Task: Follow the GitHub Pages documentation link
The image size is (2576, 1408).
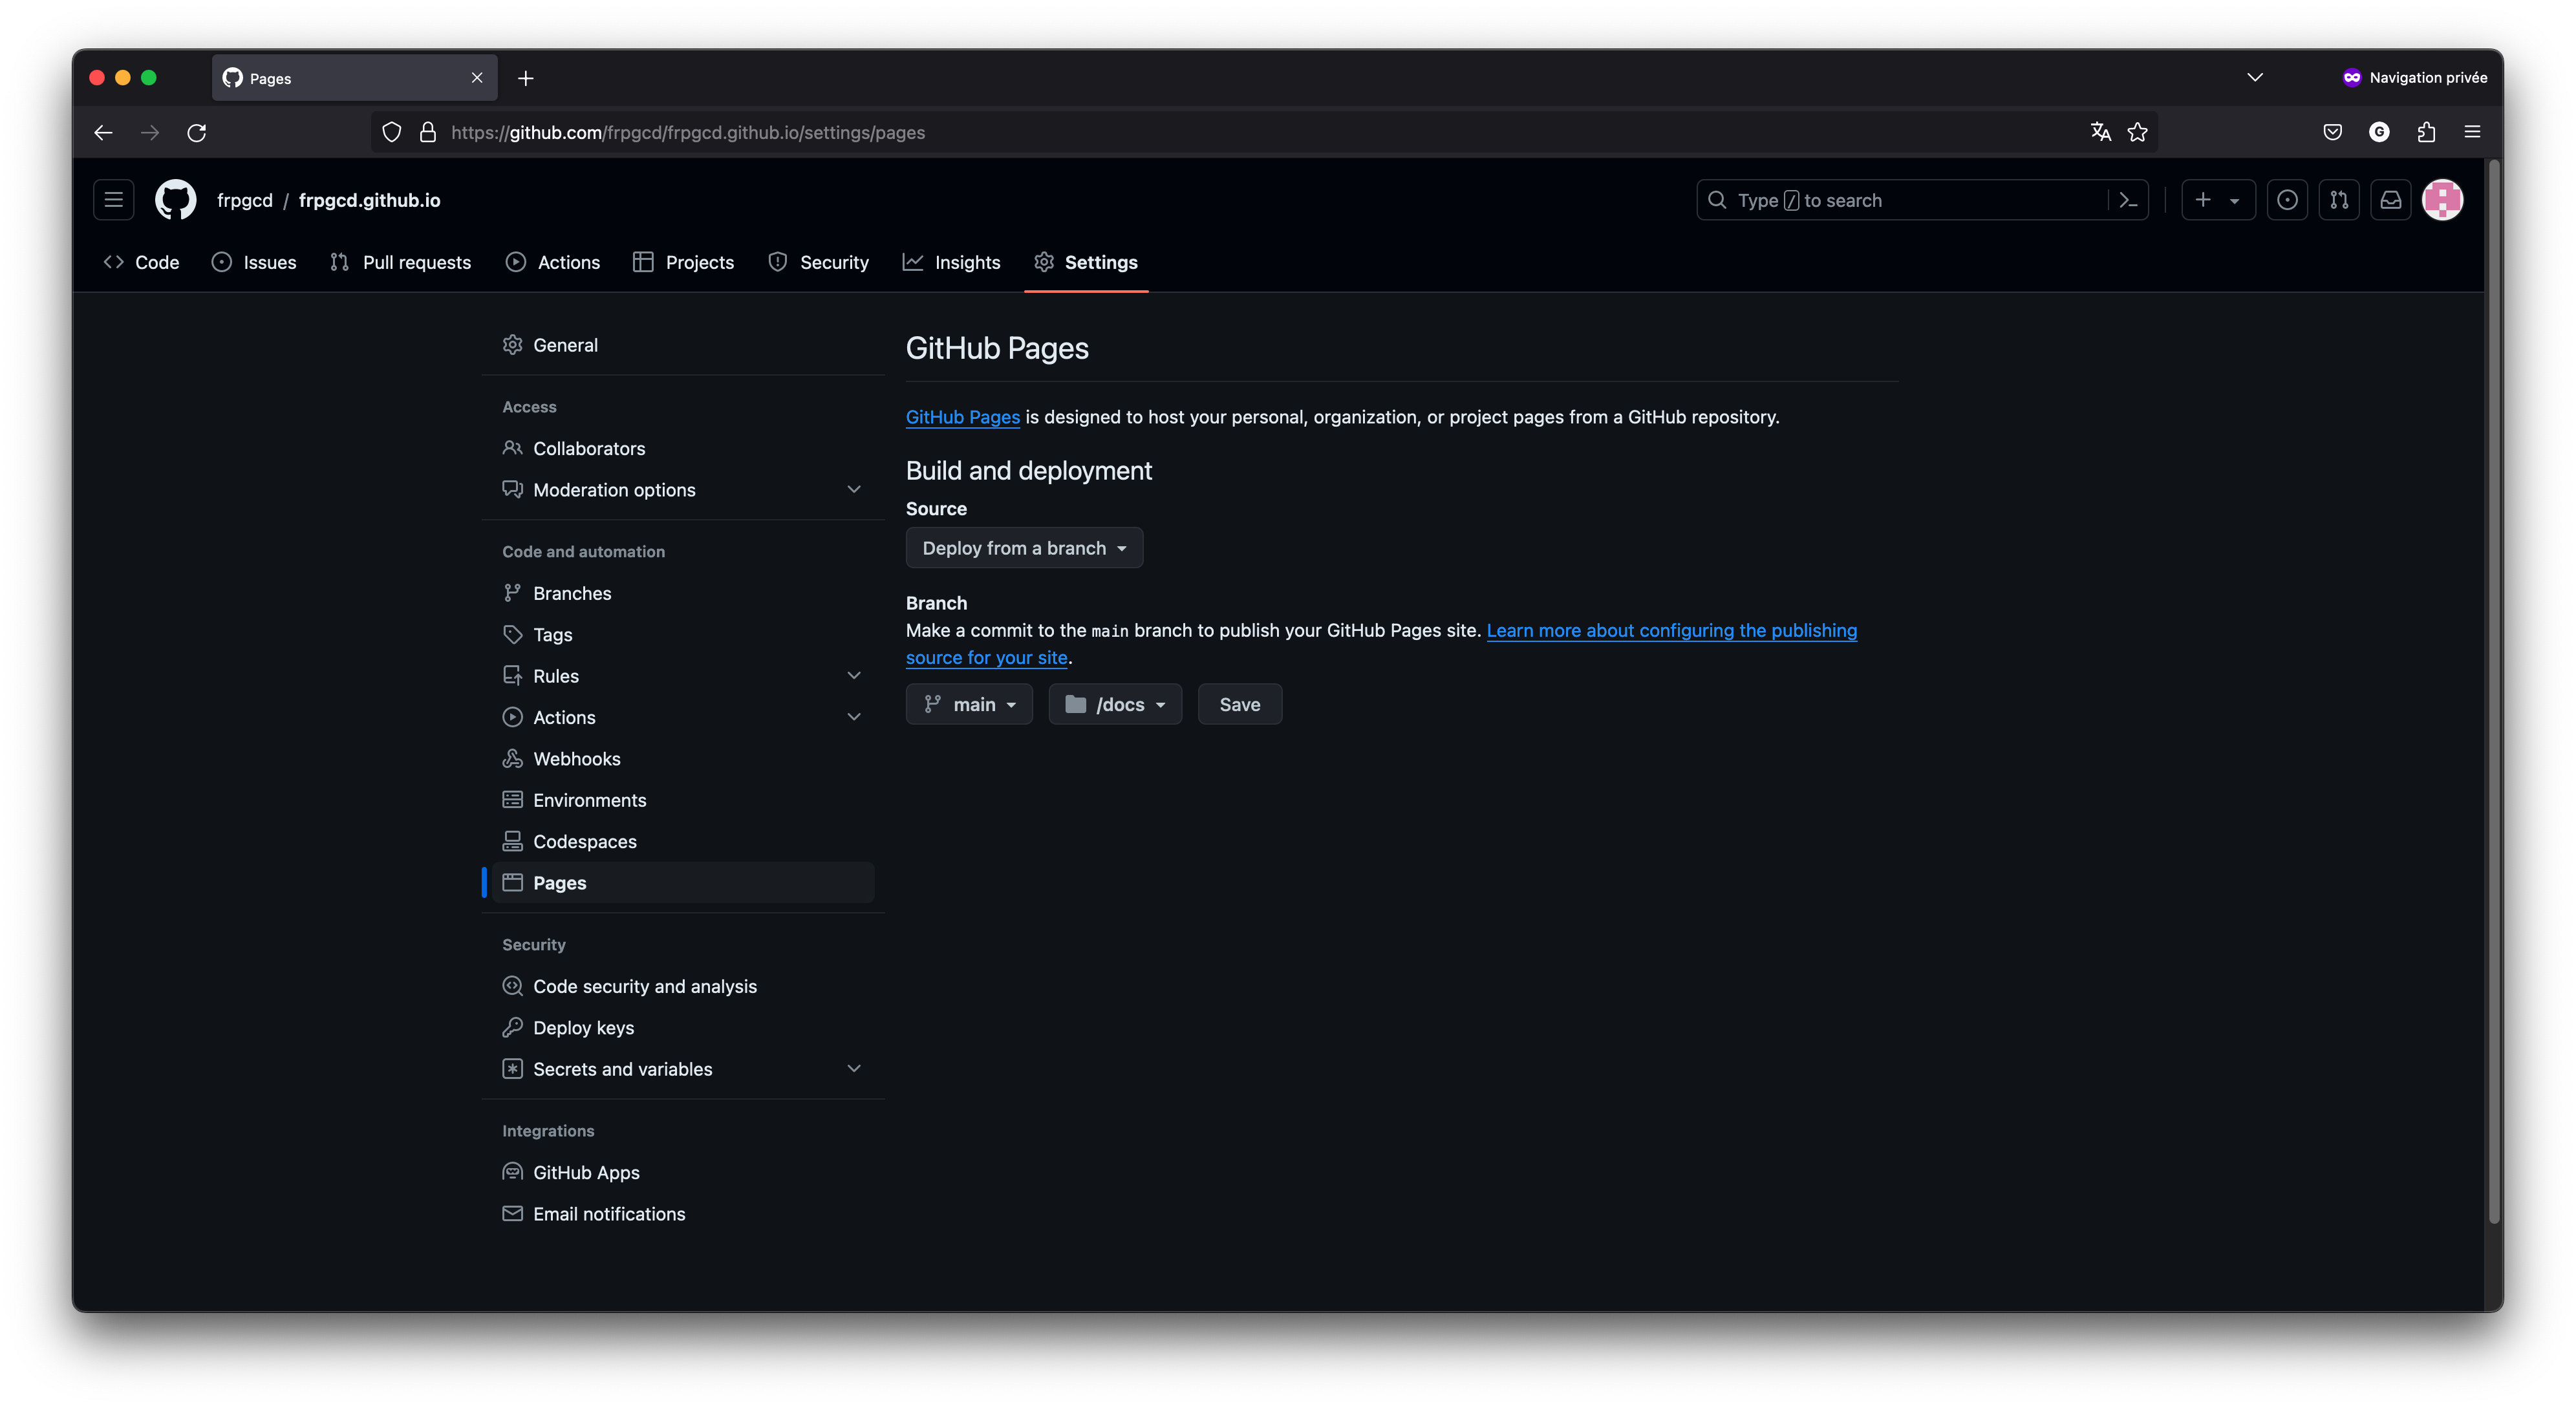Action: coord(963,417)
